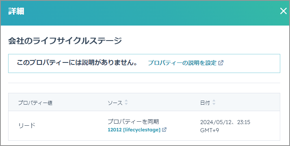Close the 詳細 panel with the X
290x146 pixels.
(283, 11)
